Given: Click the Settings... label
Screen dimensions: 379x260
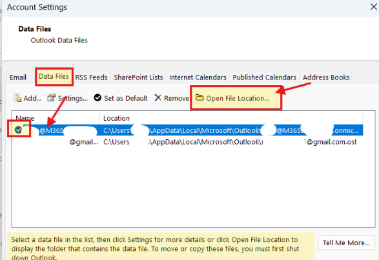Looking at the screenshot, I should pos(73,98).
